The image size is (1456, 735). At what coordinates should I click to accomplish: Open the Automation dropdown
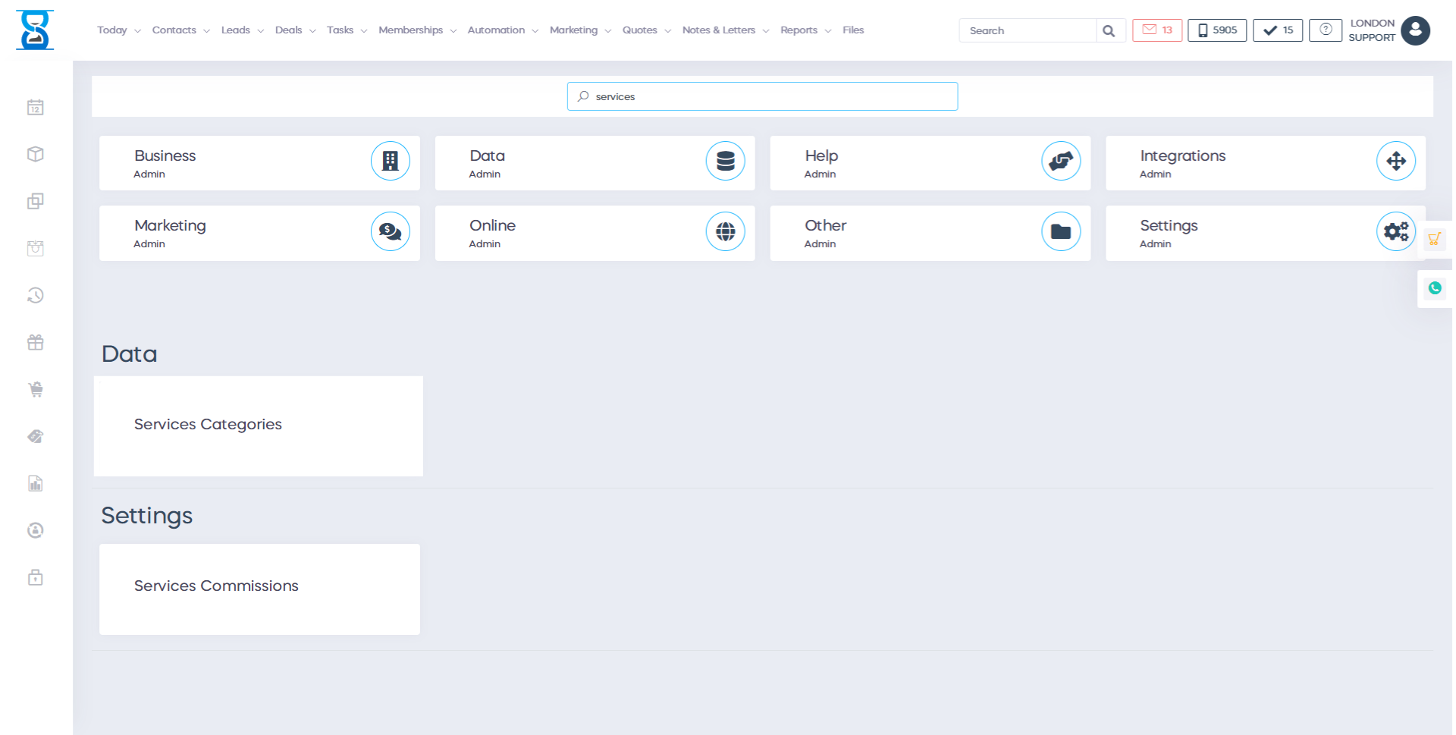click(x=497, y=30)
